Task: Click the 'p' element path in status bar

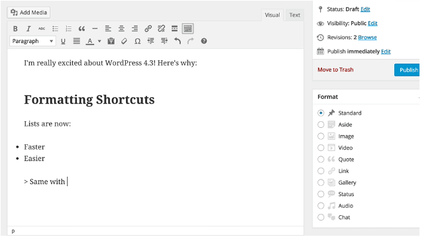Action: point(13,231)
